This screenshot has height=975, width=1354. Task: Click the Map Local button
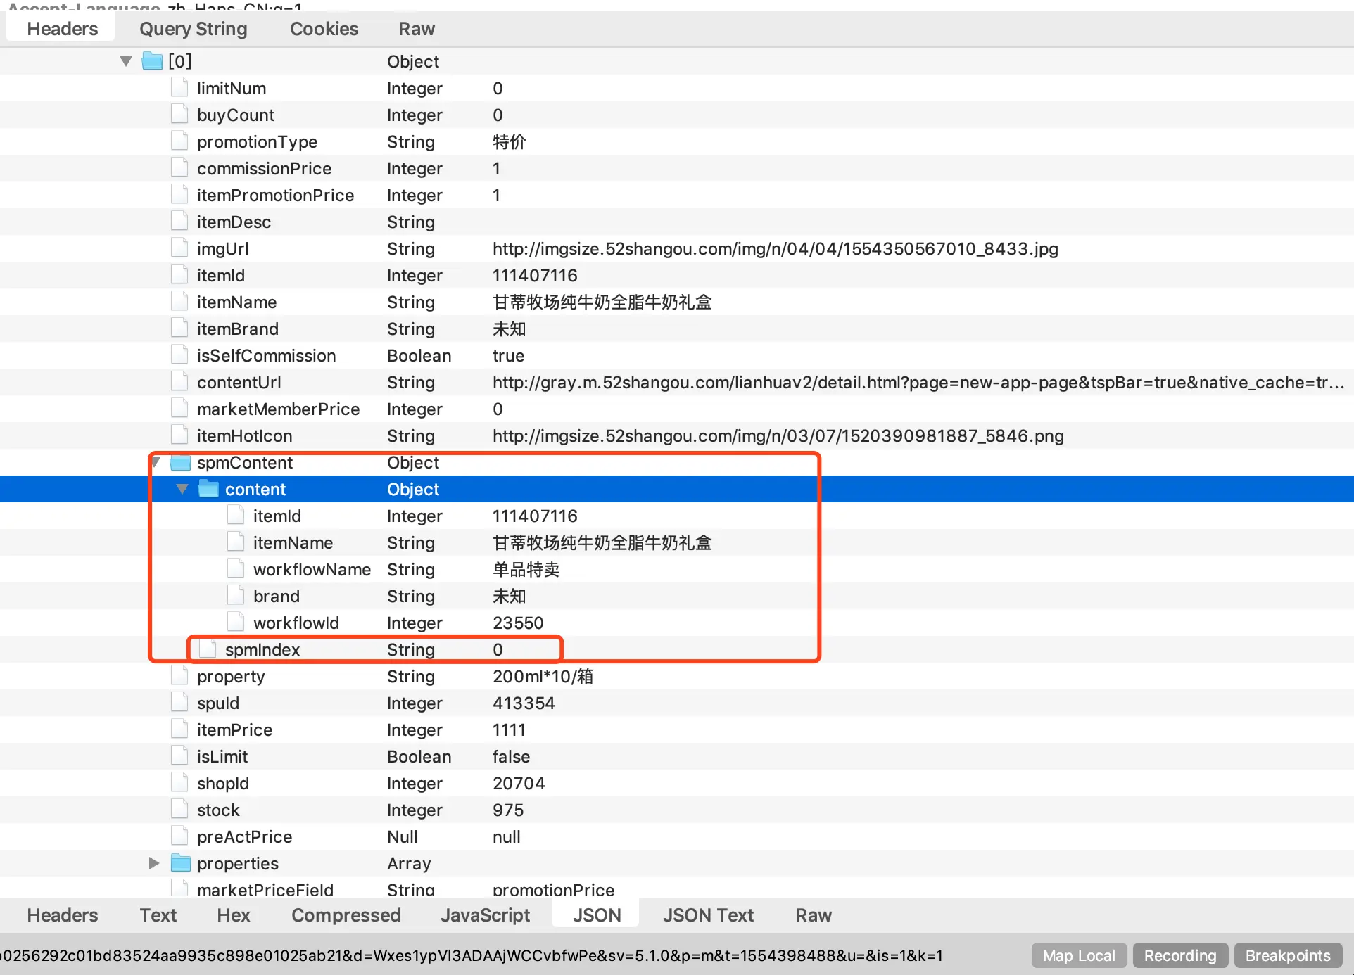click(1079, 955)
